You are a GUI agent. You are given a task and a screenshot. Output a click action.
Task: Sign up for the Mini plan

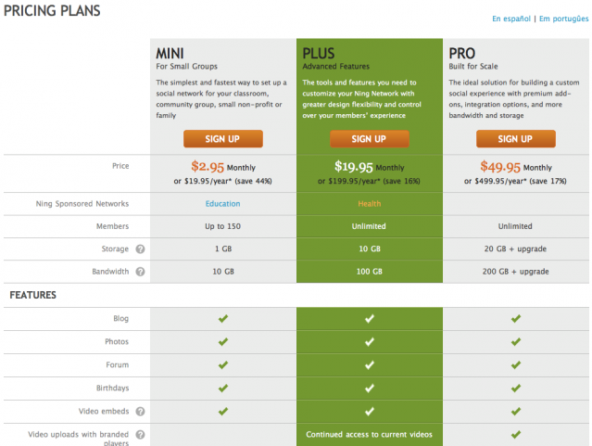223,139
